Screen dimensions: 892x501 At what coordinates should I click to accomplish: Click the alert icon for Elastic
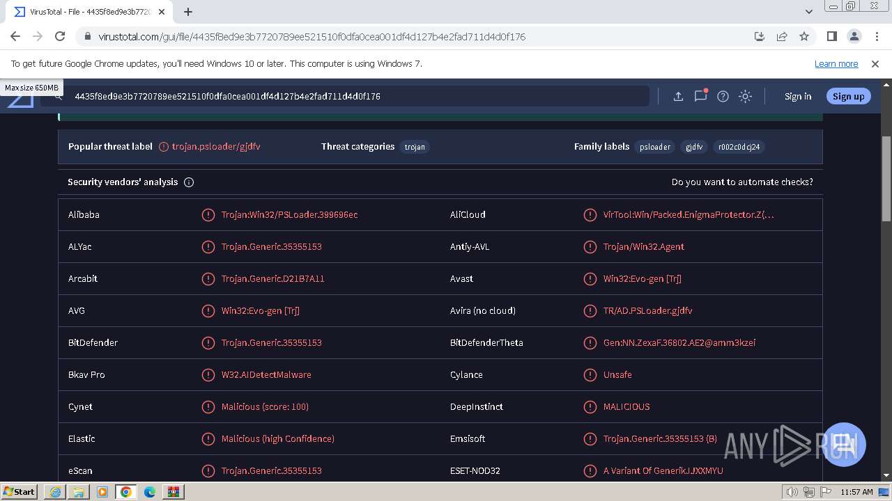[x=208, y=438]
